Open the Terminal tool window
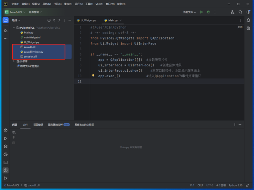254x190 pixels. (x=6, y=162)
